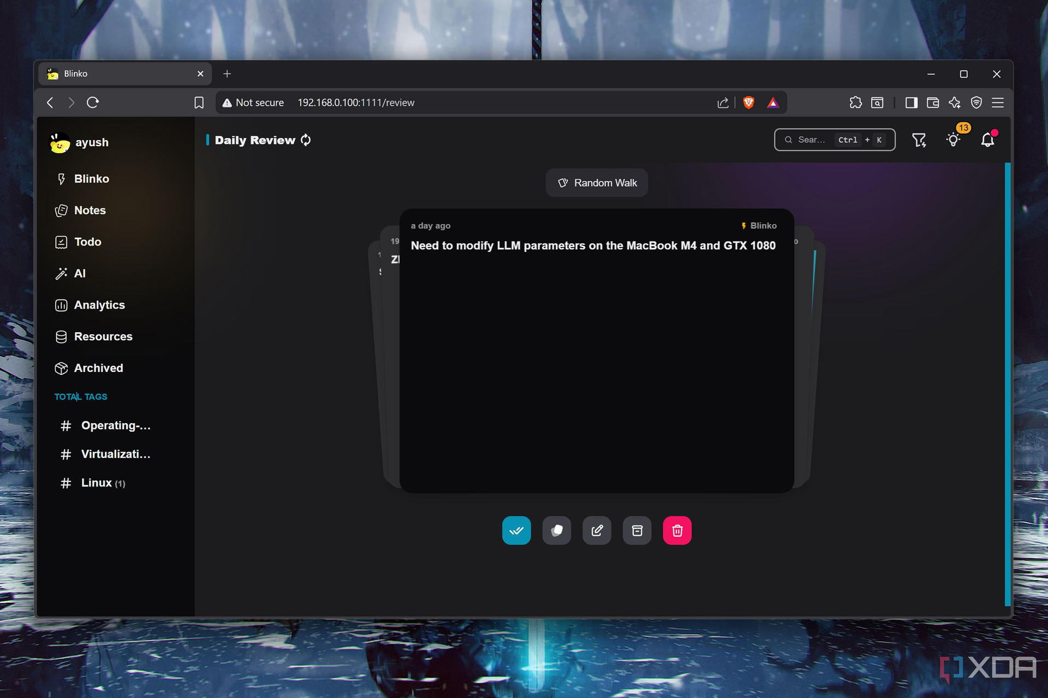Close the Blinko tab
This screenshot has height=698, width=1048.
coord(200,74)
